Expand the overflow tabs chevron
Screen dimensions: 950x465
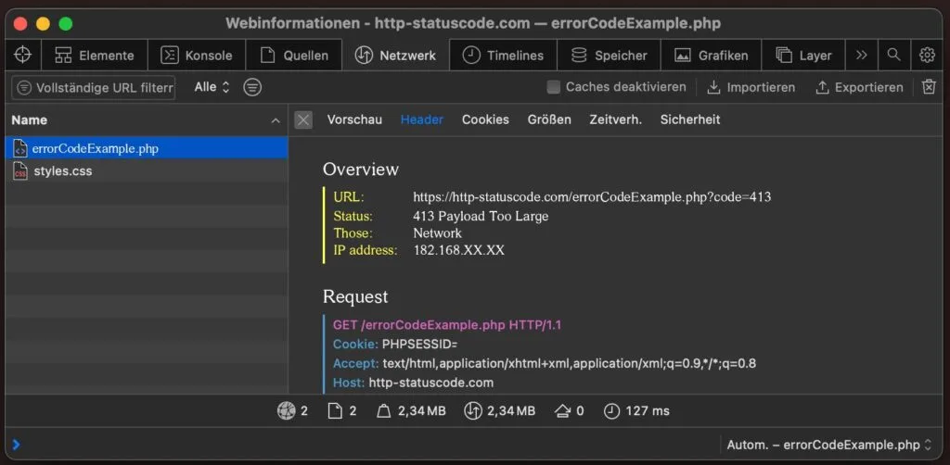point(862,55)
